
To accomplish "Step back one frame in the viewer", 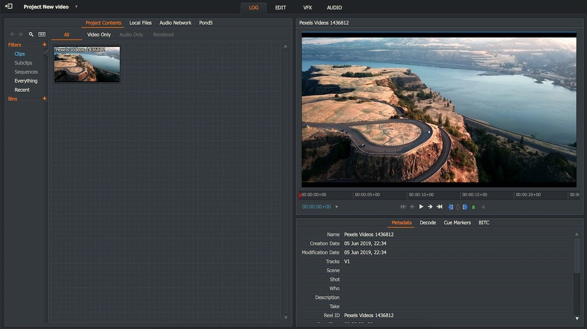I will coord(412,206).
